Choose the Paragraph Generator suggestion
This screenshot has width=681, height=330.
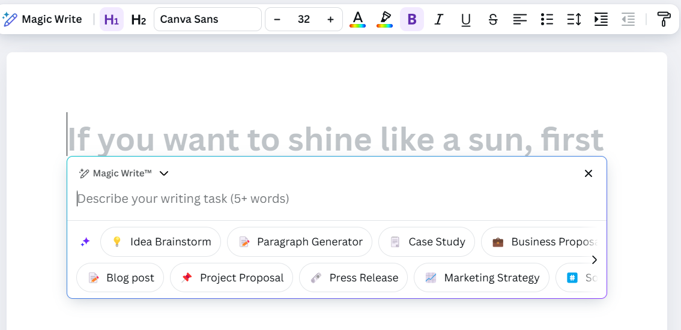click(x=300, y=242)
